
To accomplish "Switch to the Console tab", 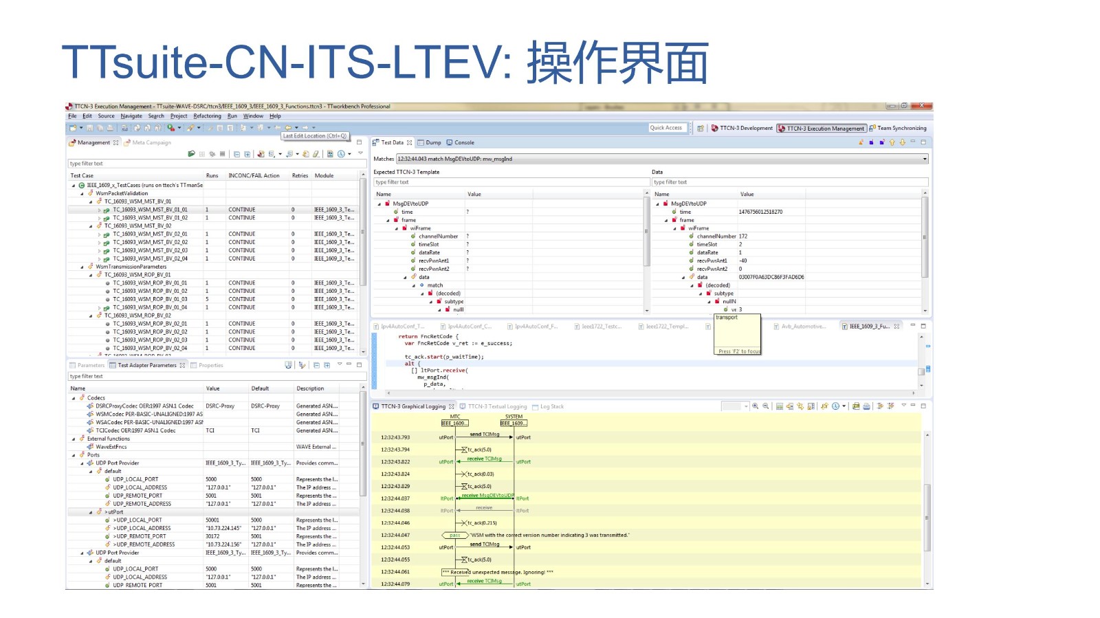I will coord(463,143).
